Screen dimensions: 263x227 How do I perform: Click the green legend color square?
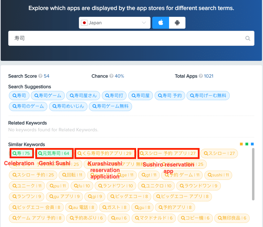pos(247,144)
